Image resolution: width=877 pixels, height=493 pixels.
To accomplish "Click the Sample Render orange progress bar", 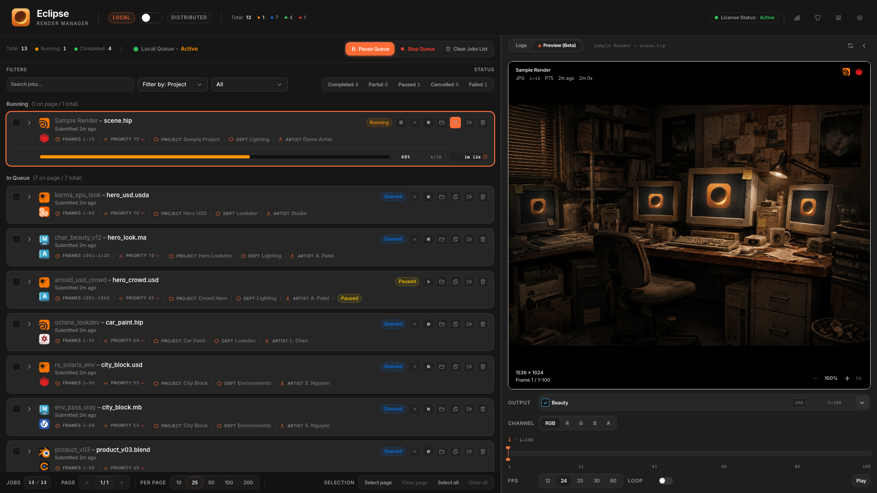I will coord(145,157).
